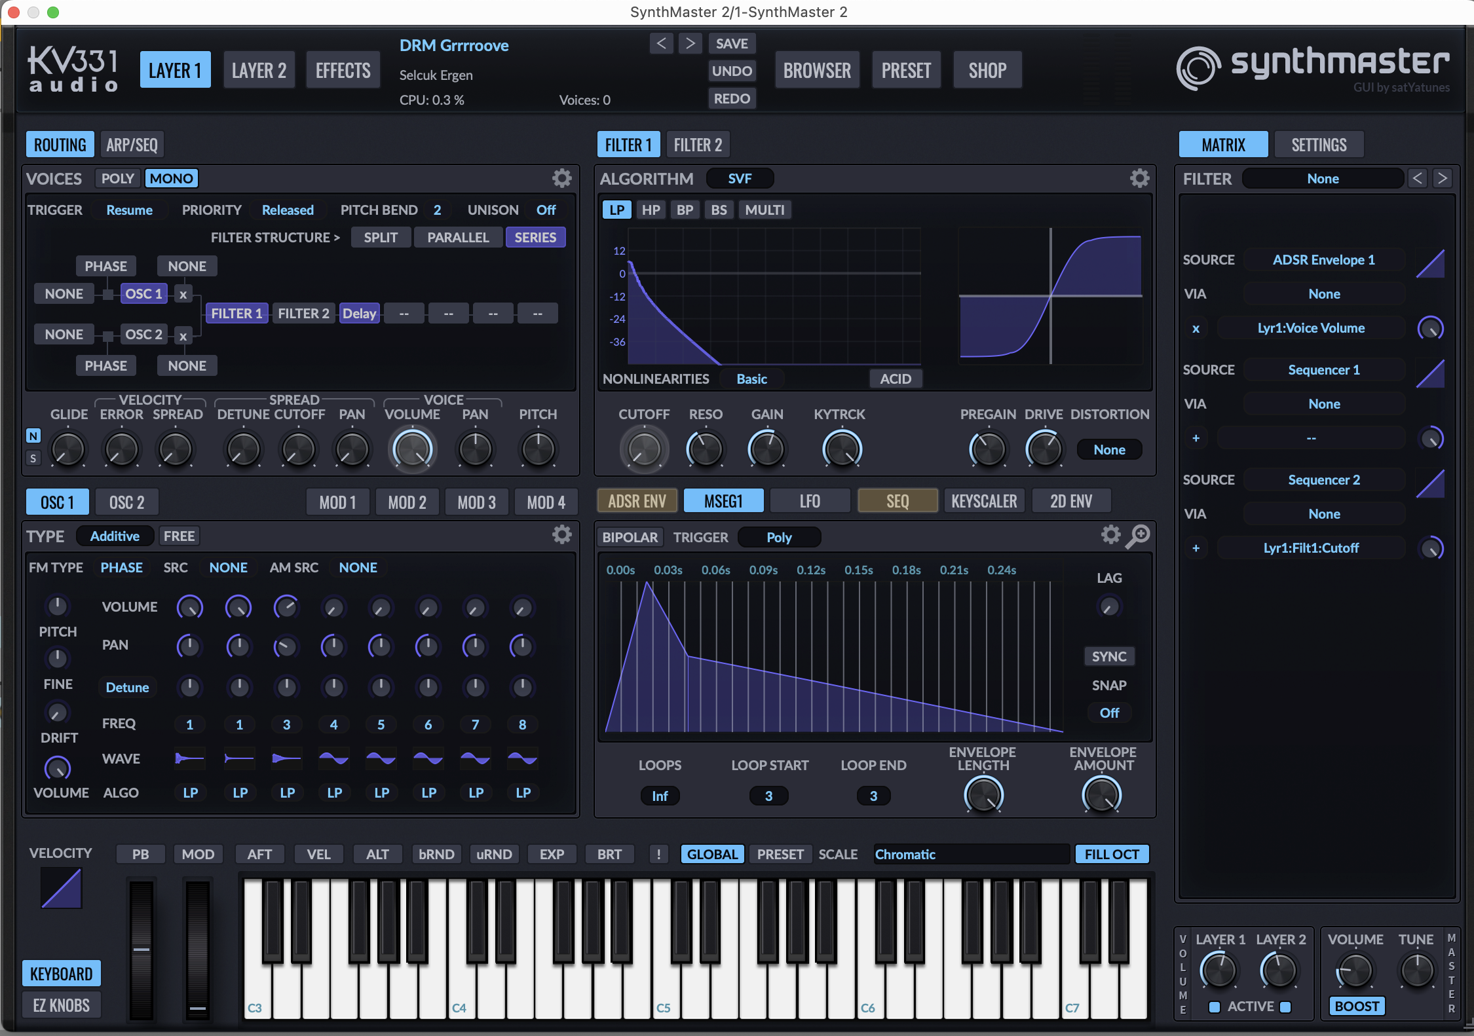Switch to the ARP/SEQ tab

[x=132, y=144]
